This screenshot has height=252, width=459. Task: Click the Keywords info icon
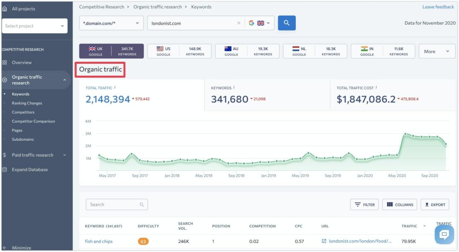(234, 87)
